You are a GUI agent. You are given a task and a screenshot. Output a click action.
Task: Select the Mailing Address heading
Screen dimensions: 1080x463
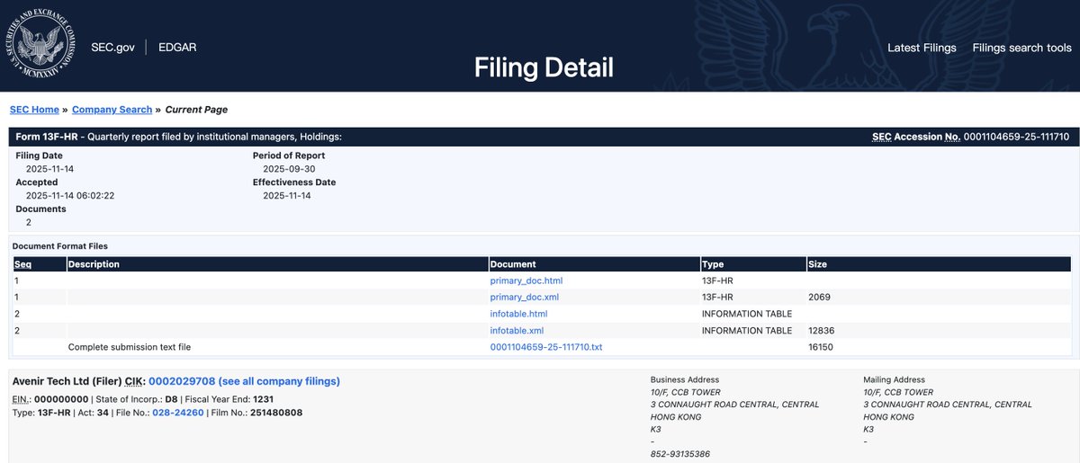click(895, 379)
